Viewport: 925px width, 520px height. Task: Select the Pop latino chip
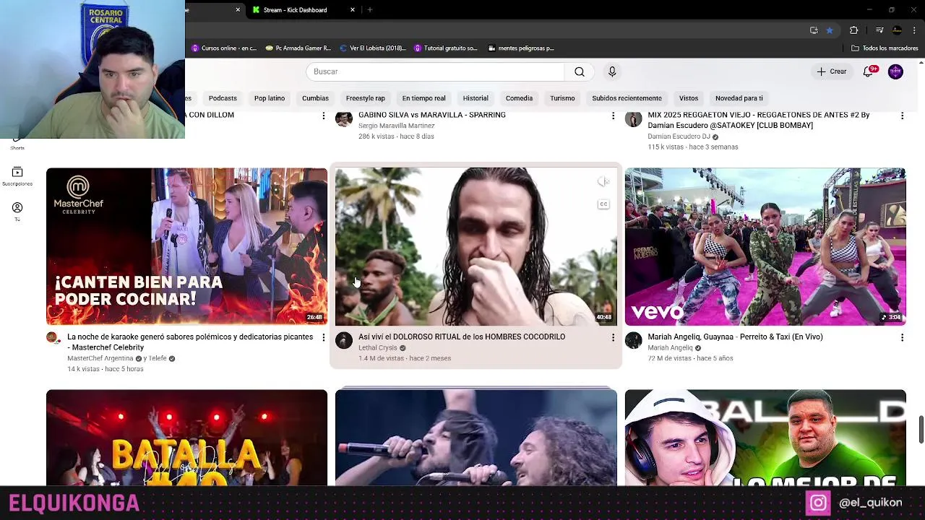coord(270,98)
